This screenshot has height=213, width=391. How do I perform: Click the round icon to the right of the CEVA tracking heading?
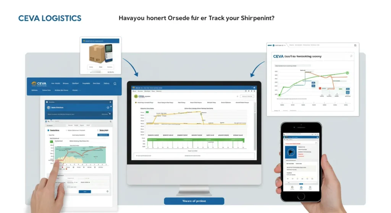[x=351, y=56]
